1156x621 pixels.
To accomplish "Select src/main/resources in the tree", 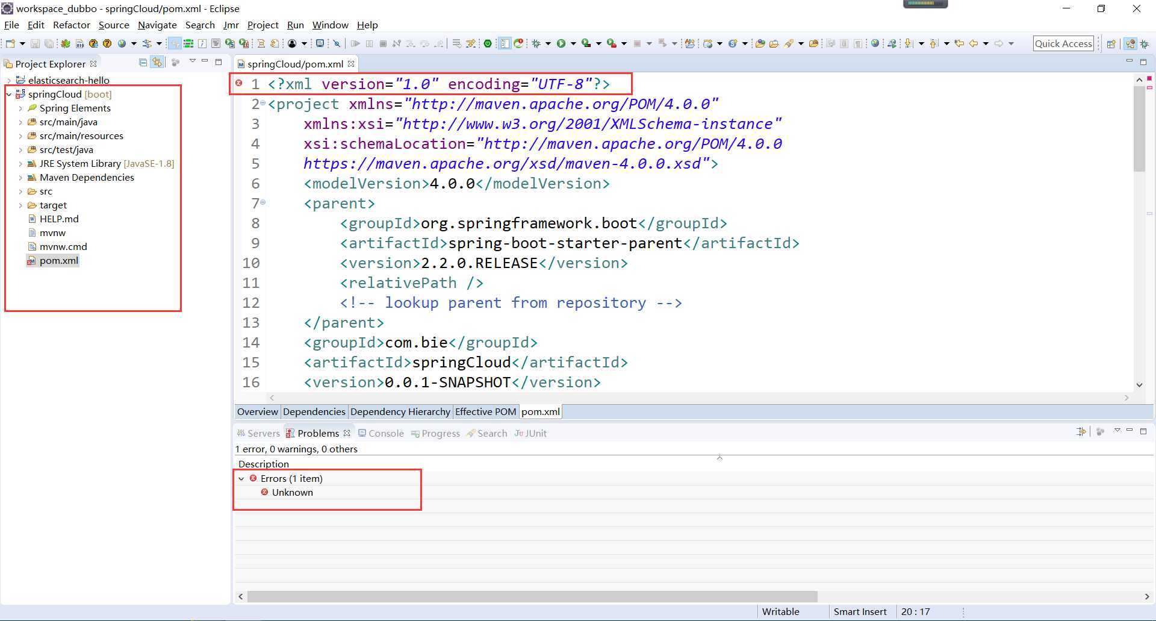I will (x=81, y=136).
